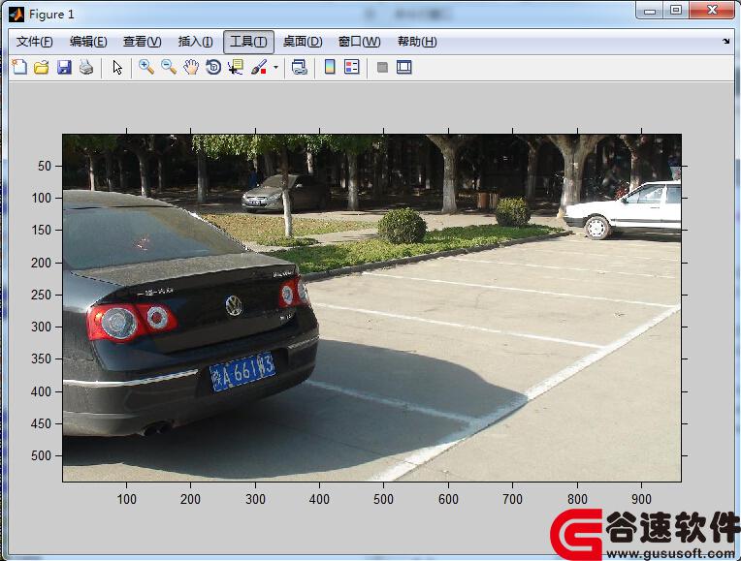Open the 窗口(W) menu
Image resolution: width=741 pixels, height=561 pixels.
point(360,42)
